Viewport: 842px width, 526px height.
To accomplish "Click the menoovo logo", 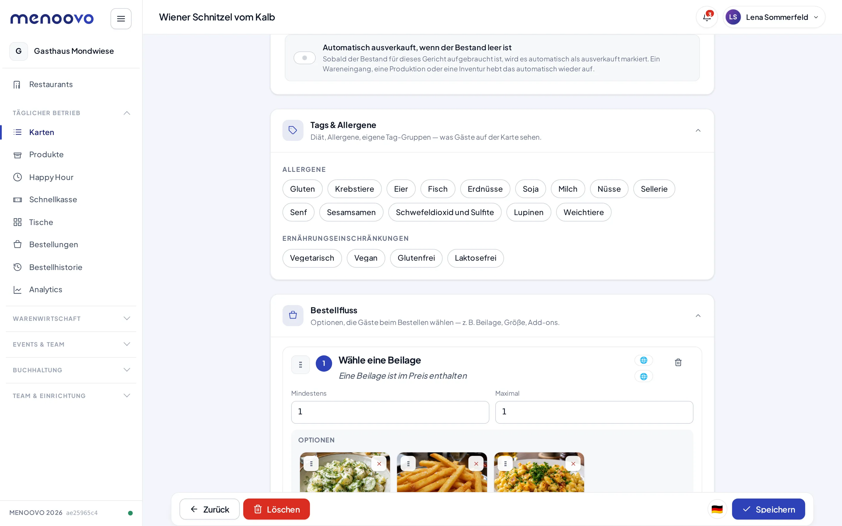I will (52, 19).
